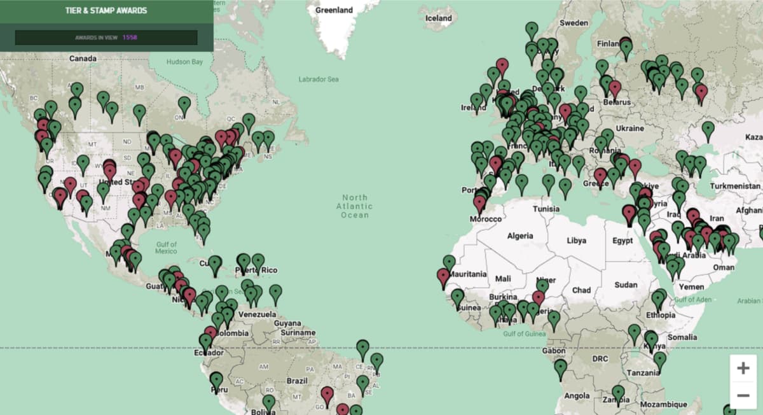This screenshot has height=415, width=763.
Task: Open the red pin in Greece
Action: tap(600, 177)
